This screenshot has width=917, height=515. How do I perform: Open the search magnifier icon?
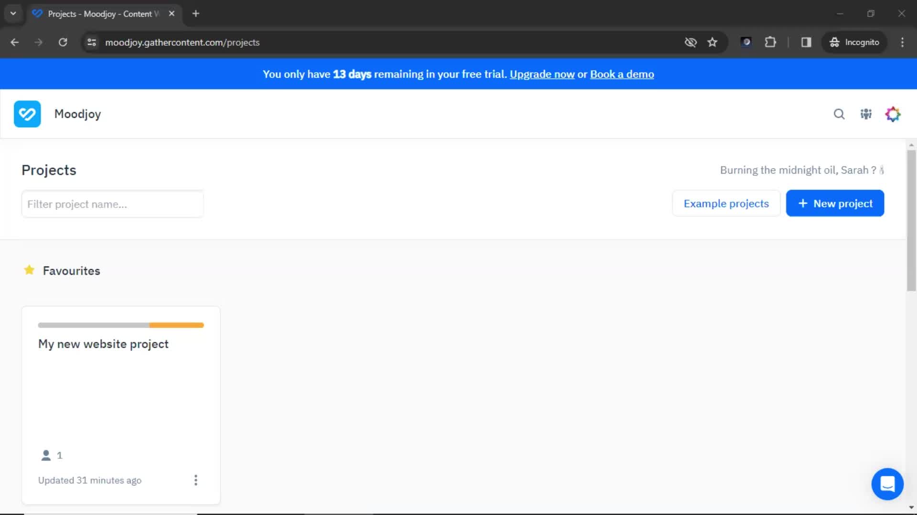(x=839, y=114)
